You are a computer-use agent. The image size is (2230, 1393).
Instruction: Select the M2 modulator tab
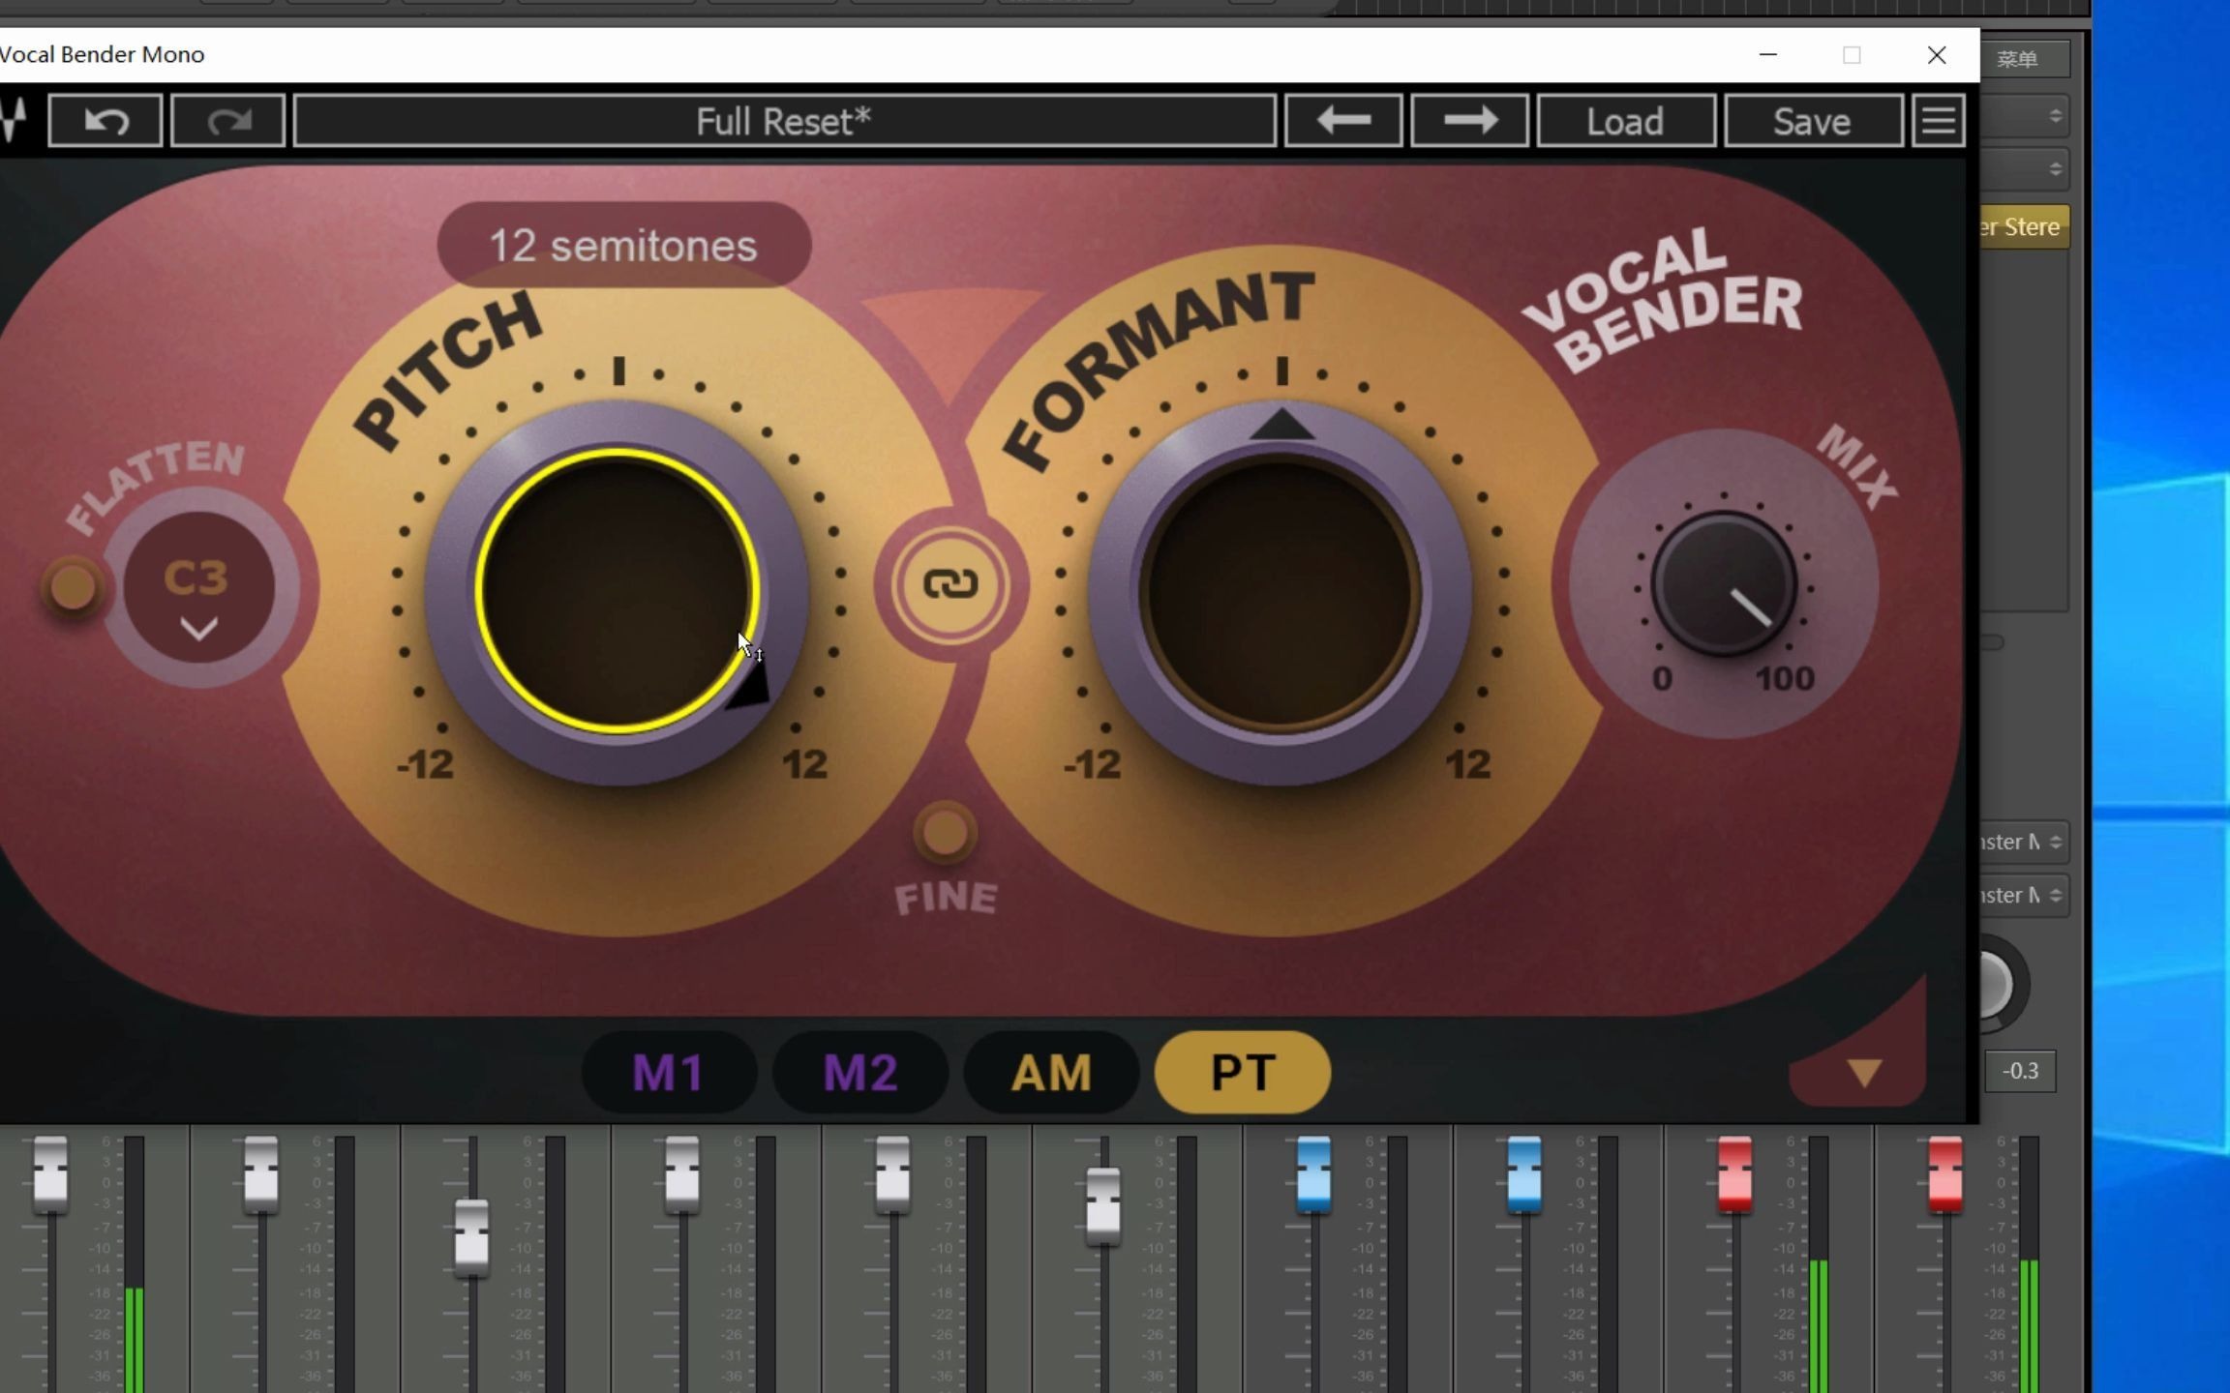(x=859, y=1072)
